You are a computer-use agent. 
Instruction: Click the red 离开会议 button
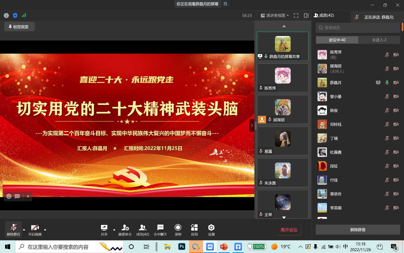pyautogui.click(x=289, y=230)
